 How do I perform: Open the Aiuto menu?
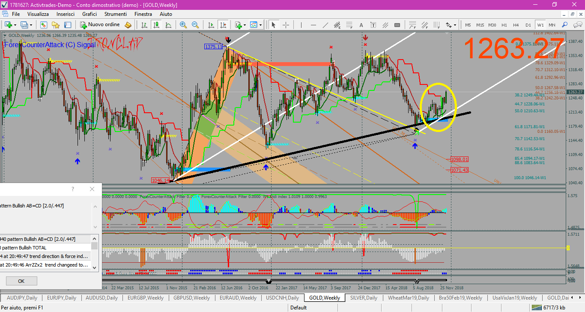pyautogui.click(x=166, y=14)
